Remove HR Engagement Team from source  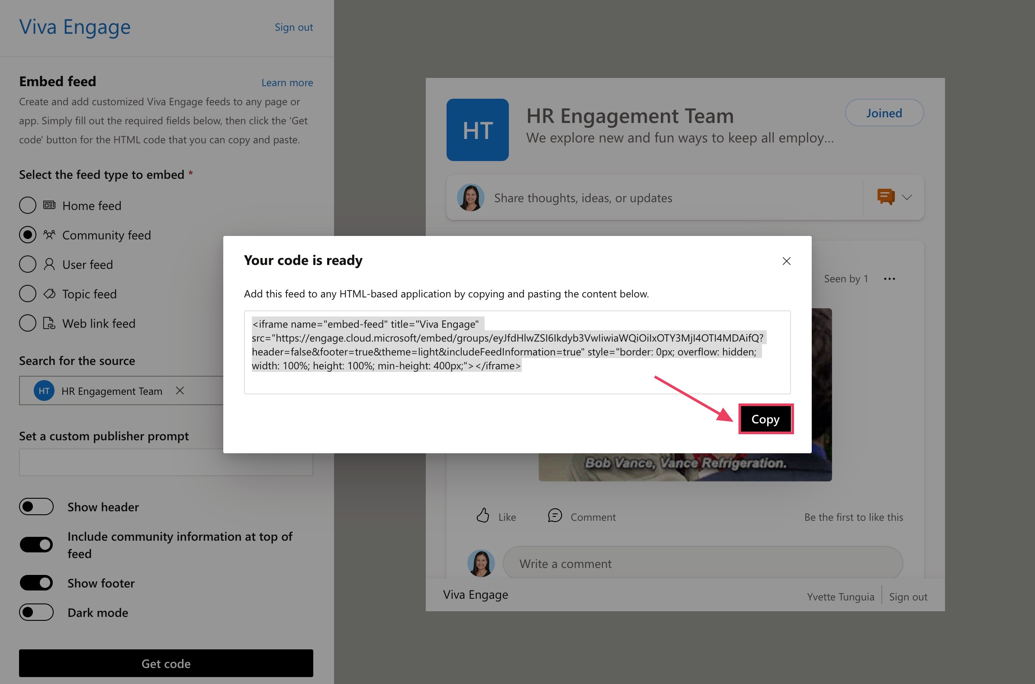tap(180, 390)
